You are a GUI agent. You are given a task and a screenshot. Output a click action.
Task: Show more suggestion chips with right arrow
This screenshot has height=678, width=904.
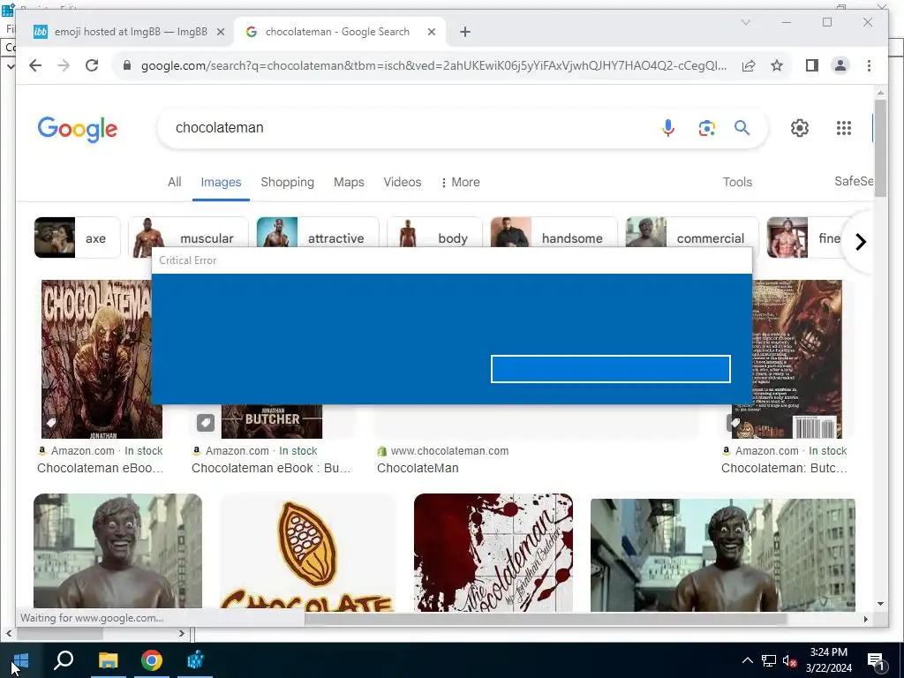click(860, 242)
